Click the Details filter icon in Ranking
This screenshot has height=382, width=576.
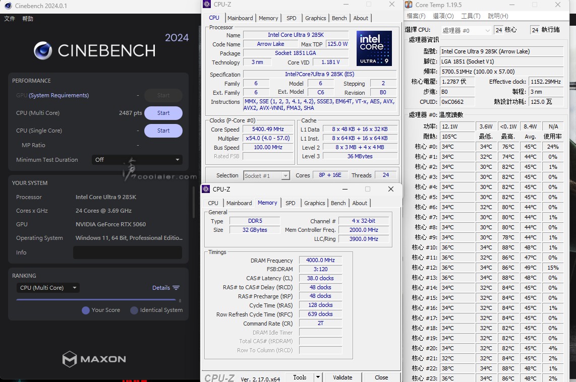tap(176, 288)
